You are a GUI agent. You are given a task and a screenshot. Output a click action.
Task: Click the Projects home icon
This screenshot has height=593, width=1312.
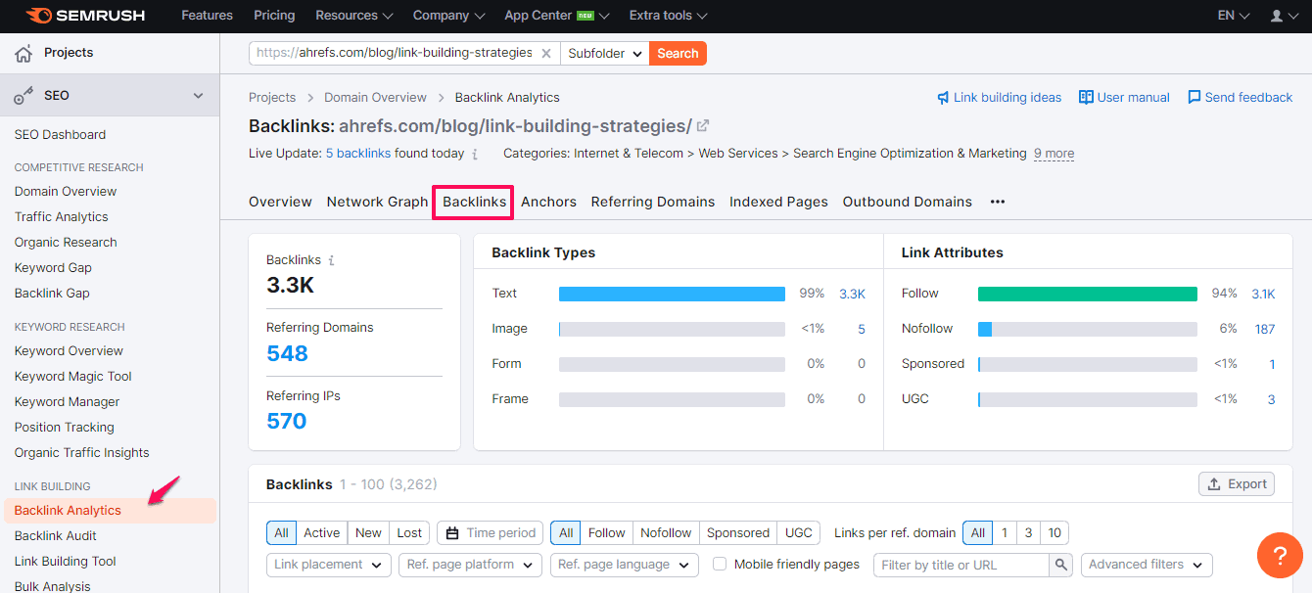[23, 54]
